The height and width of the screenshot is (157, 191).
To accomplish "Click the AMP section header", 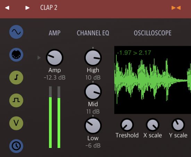I will (x=55, y=33).
